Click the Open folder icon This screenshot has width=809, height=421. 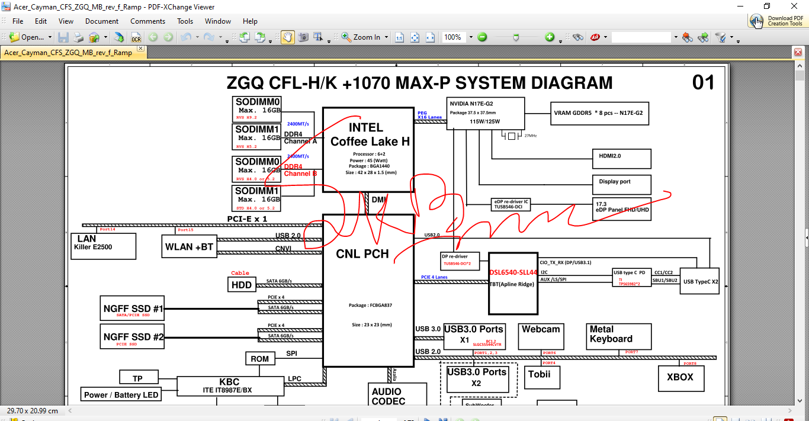[x=14, y=37]
